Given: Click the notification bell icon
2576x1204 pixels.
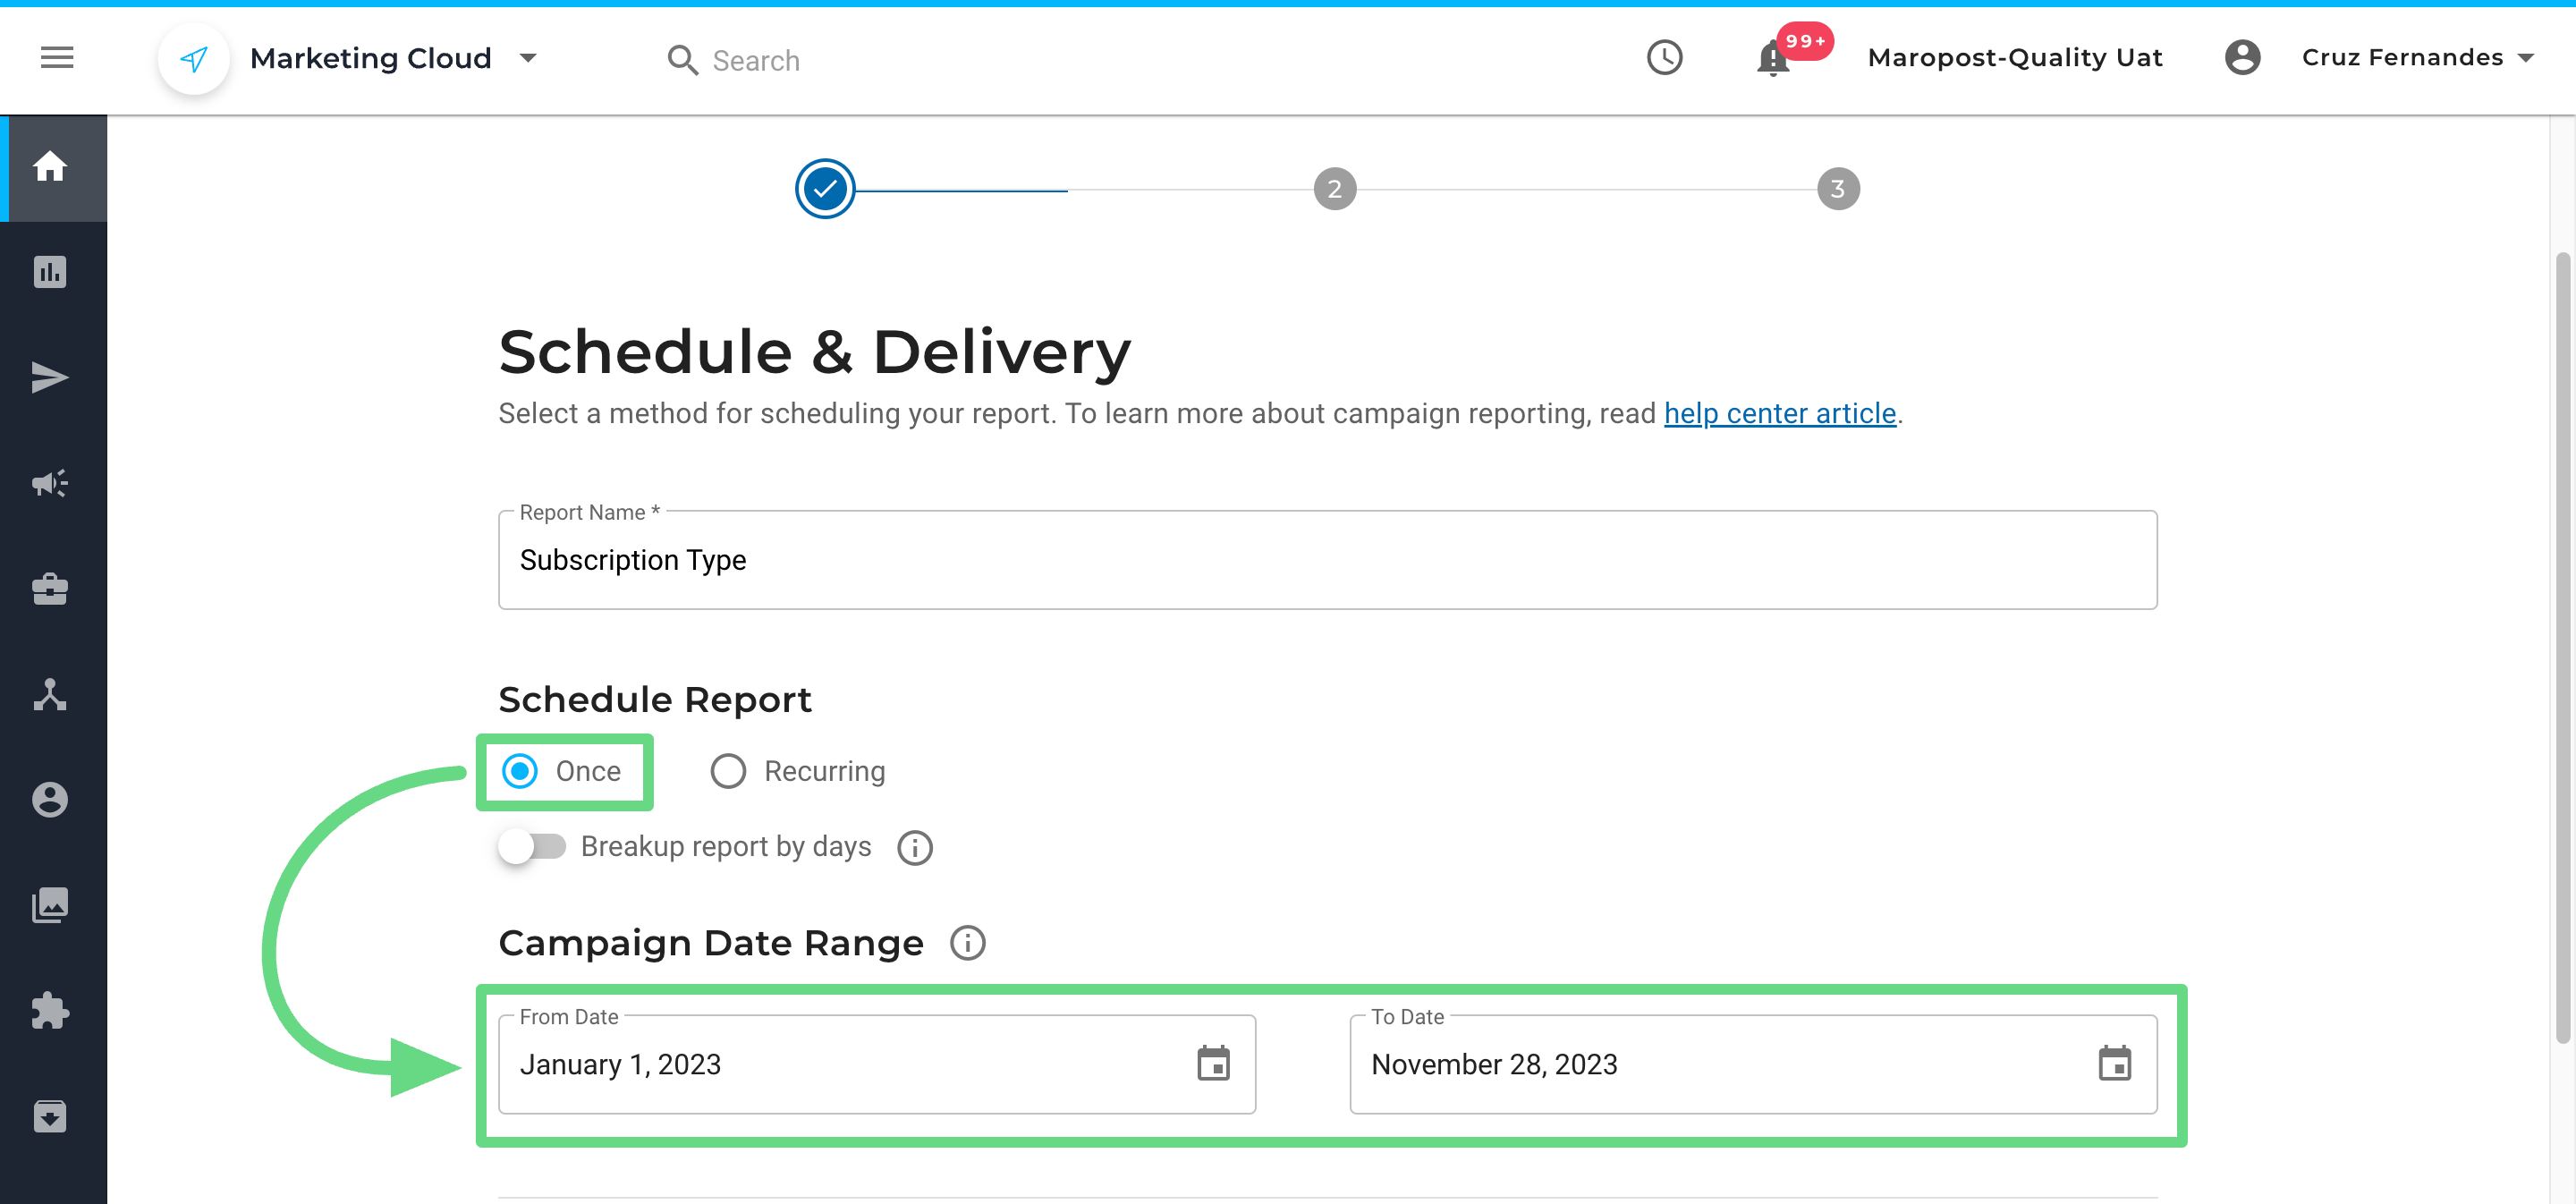Looking at the screenshot, I should tap(1772, 59).
